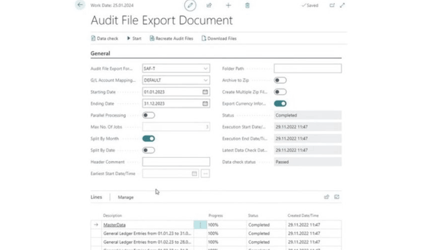Click the Status column header in Lines

pos(253,215)
